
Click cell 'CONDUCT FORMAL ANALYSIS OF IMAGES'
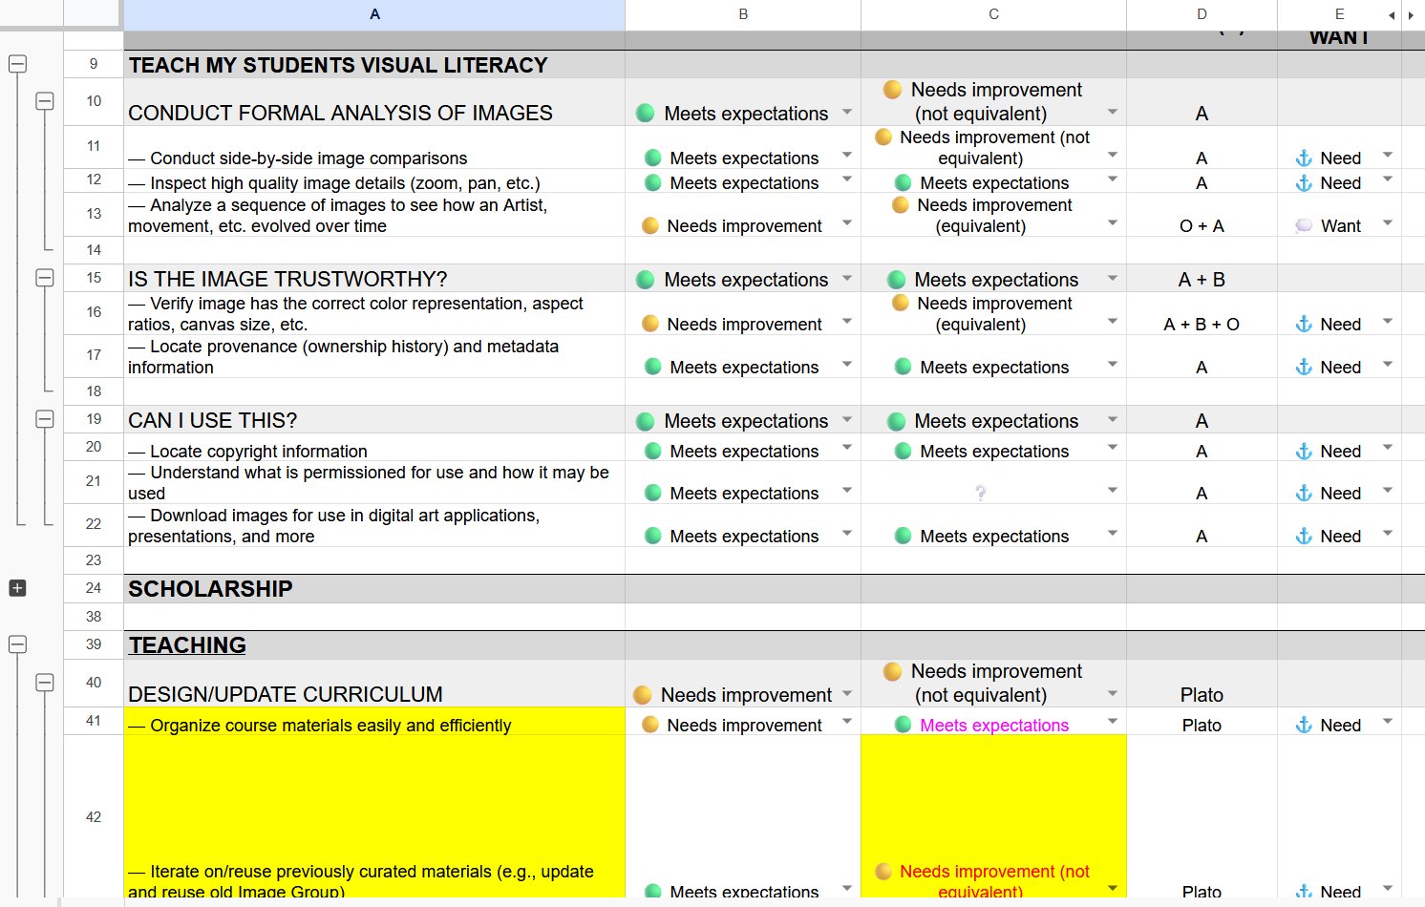pyautogui.click(x=374, y=102)
